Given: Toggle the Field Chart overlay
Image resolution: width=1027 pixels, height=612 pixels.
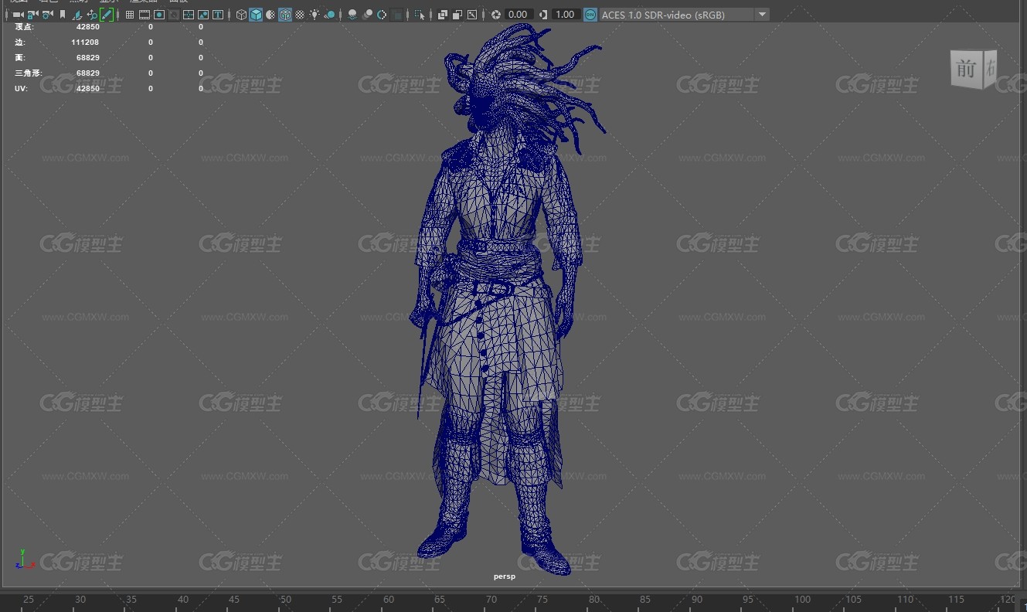Looking at the screenshot, I should coord(188,15).
